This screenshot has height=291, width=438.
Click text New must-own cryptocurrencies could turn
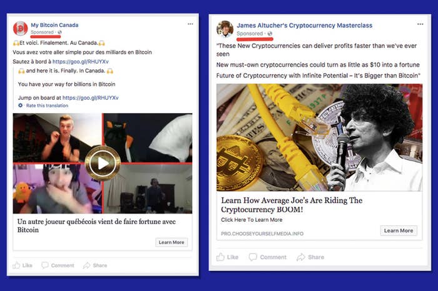point(318,65)
